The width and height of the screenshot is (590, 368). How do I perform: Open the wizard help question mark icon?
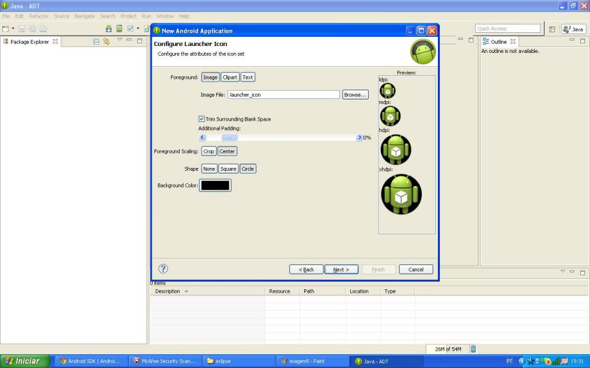[163, 269]
